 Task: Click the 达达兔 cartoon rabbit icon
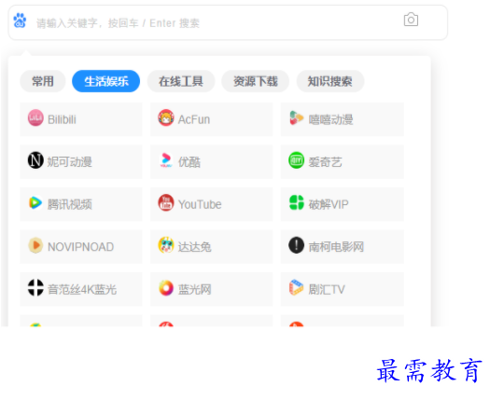click(166, 245)
